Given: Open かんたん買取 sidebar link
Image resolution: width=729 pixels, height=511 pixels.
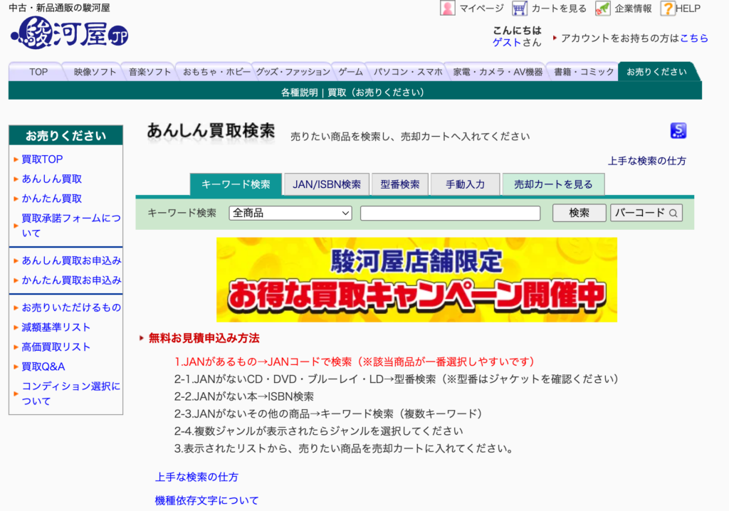Looking at the screenshot, I should coord(51,199).
